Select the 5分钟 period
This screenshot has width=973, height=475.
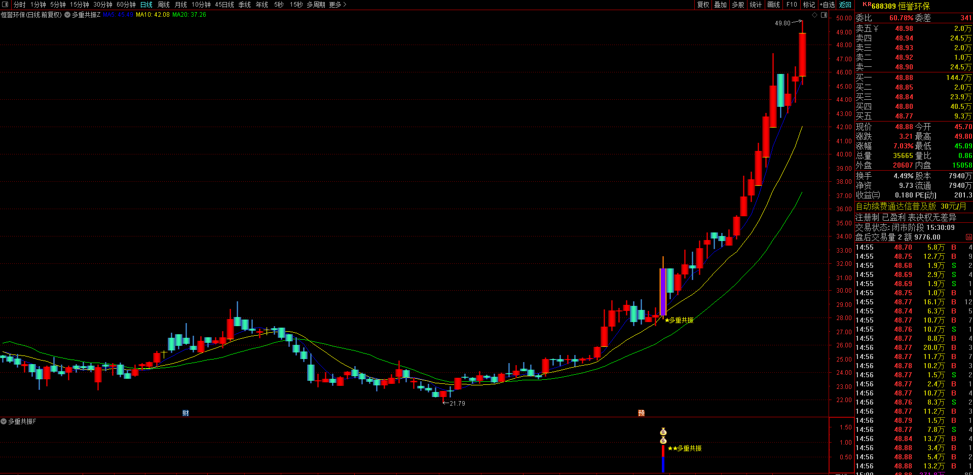58,5
